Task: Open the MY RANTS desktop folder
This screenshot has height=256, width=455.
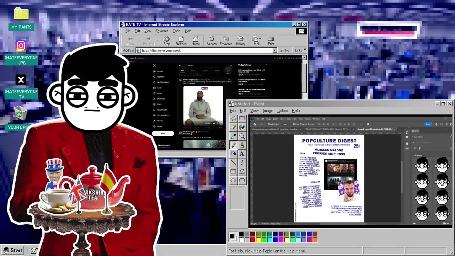Action: (x=21, y=20)
